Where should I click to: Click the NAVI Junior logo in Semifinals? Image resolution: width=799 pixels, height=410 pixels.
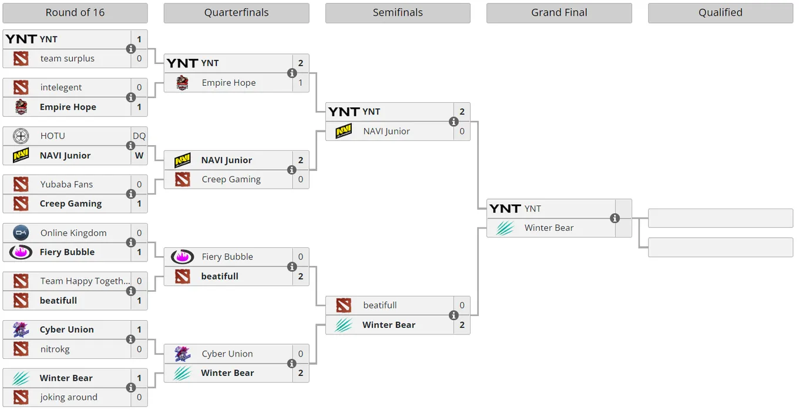(344, 131)
